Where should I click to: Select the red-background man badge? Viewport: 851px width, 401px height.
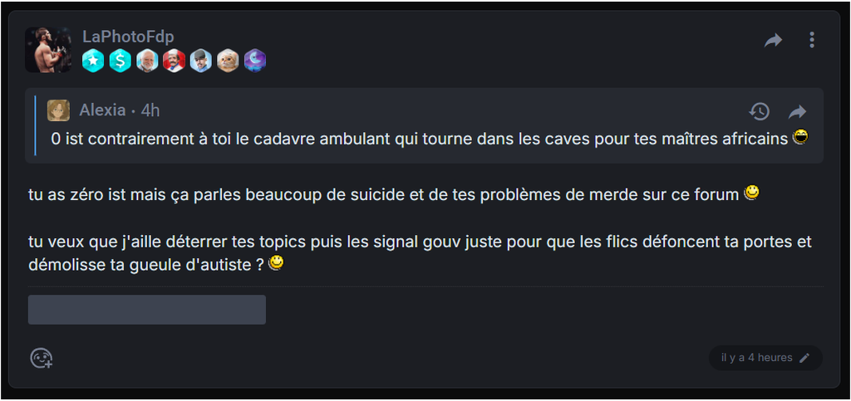click(x=174, y=61)
